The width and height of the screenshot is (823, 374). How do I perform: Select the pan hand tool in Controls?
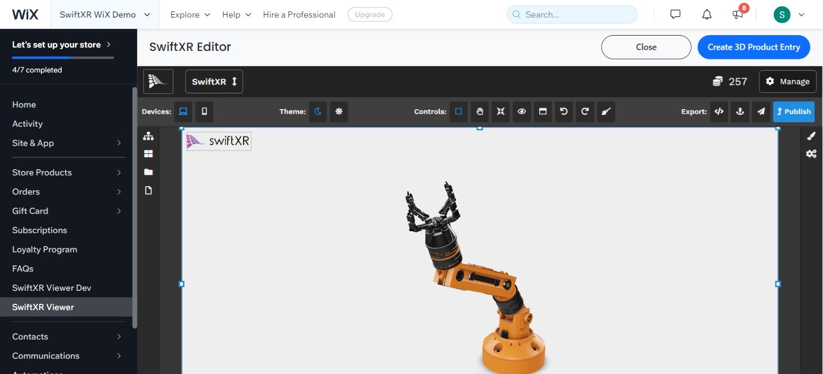click(x=480, y=111)
